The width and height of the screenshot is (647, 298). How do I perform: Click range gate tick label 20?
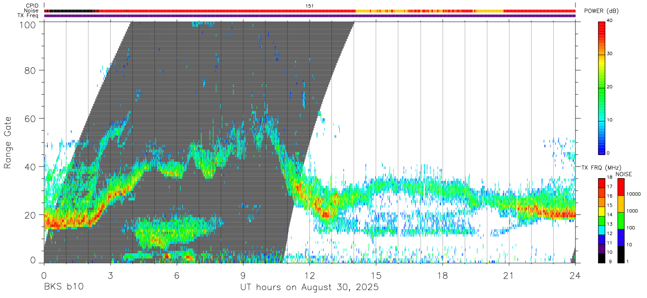[30, 215]
